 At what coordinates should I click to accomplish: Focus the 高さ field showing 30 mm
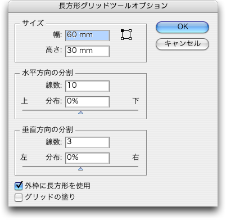87,51
